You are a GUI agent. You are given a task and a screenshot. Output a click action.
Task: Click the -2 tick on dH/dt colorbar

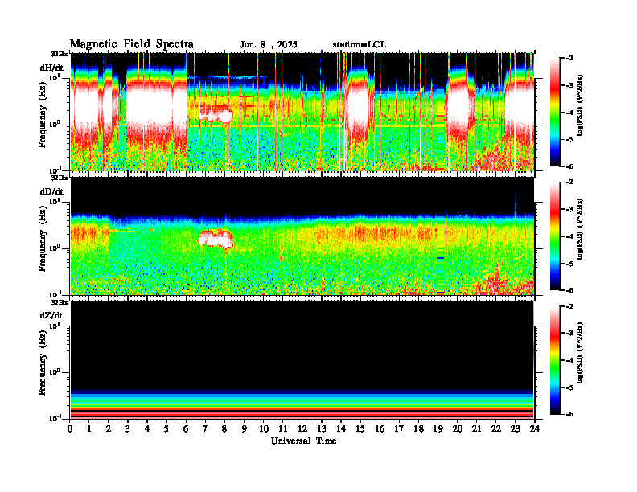(x=569, y=59)
